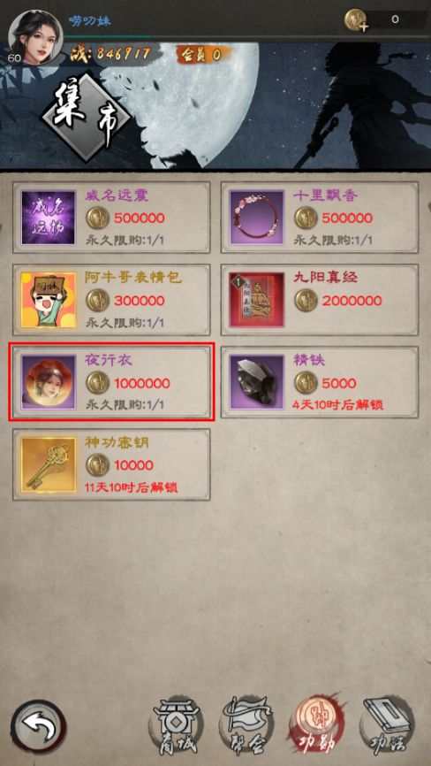Select the 威名远震 purple item icon
Screen dimensions: 431x766
tap(49, 218)
